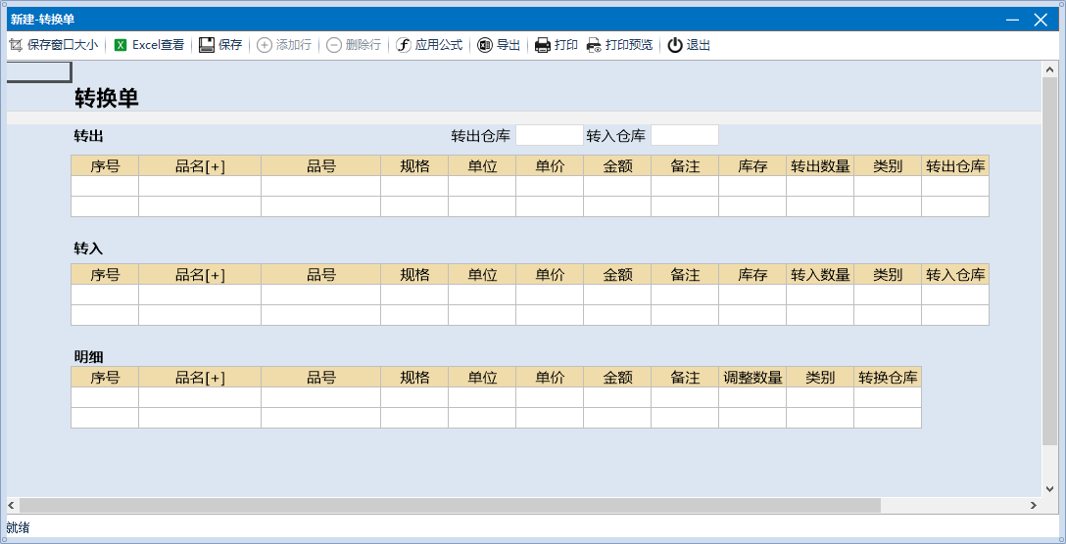Click 品名[+] header in 转入 table
The height and width of the screenshot is (544, 1066).
tap(200, 275)
